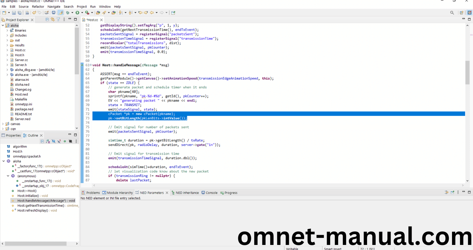The height and width of the screenshot is (250, 473).
Task: Select omnetpp.ini in Project Explorer
Action: click(x=23, y=104)
